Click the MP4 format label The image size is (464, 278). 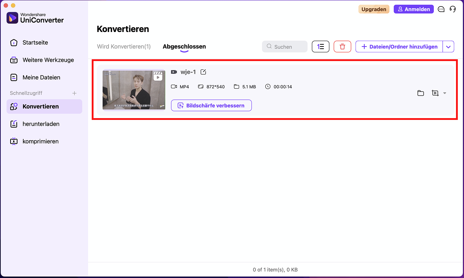tap(185, 86)
